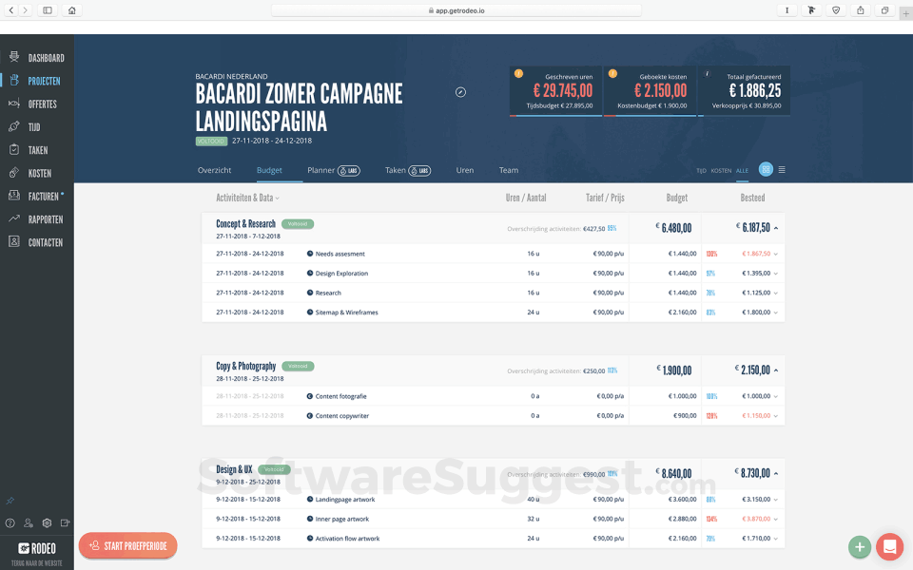Switch to the Overzicht tab
Viewport: 913px width, 570px height.
click(214, 170)
